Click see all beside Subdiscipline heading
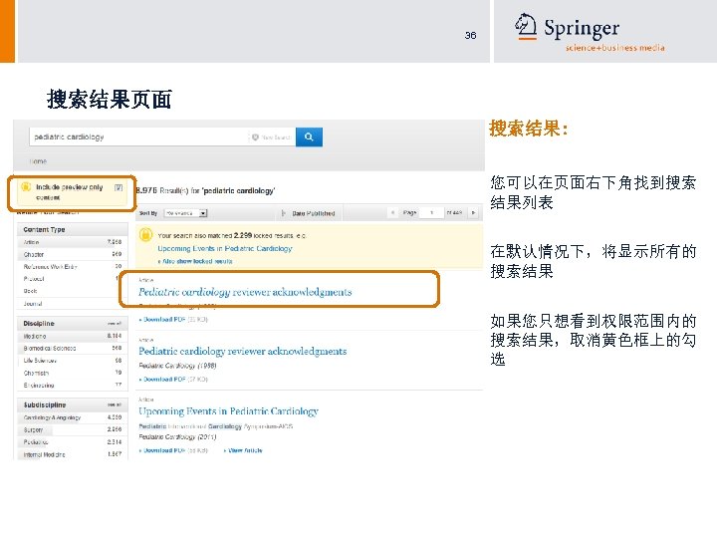717x538 pixels. [115, 404]
